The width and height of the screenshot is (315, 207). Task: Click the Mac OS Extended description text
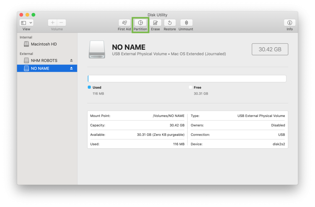click(x=198, y=54)
